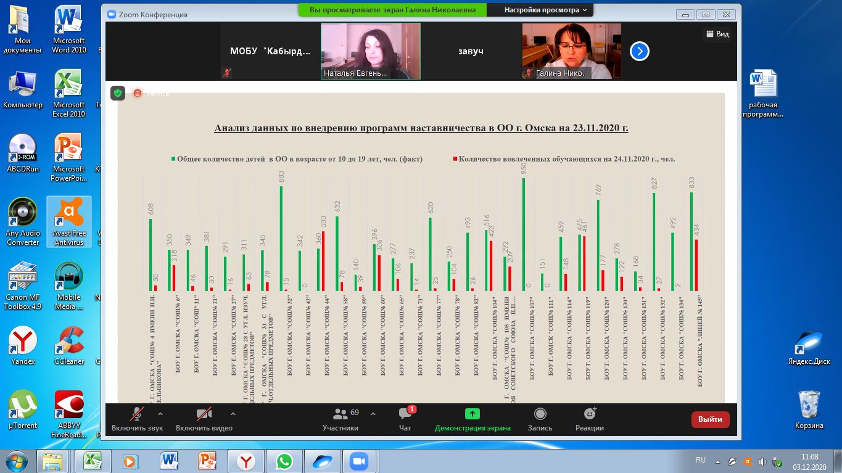Select Галина Николаевна video thumbnail
842x473 pixels.
[566, 51]
